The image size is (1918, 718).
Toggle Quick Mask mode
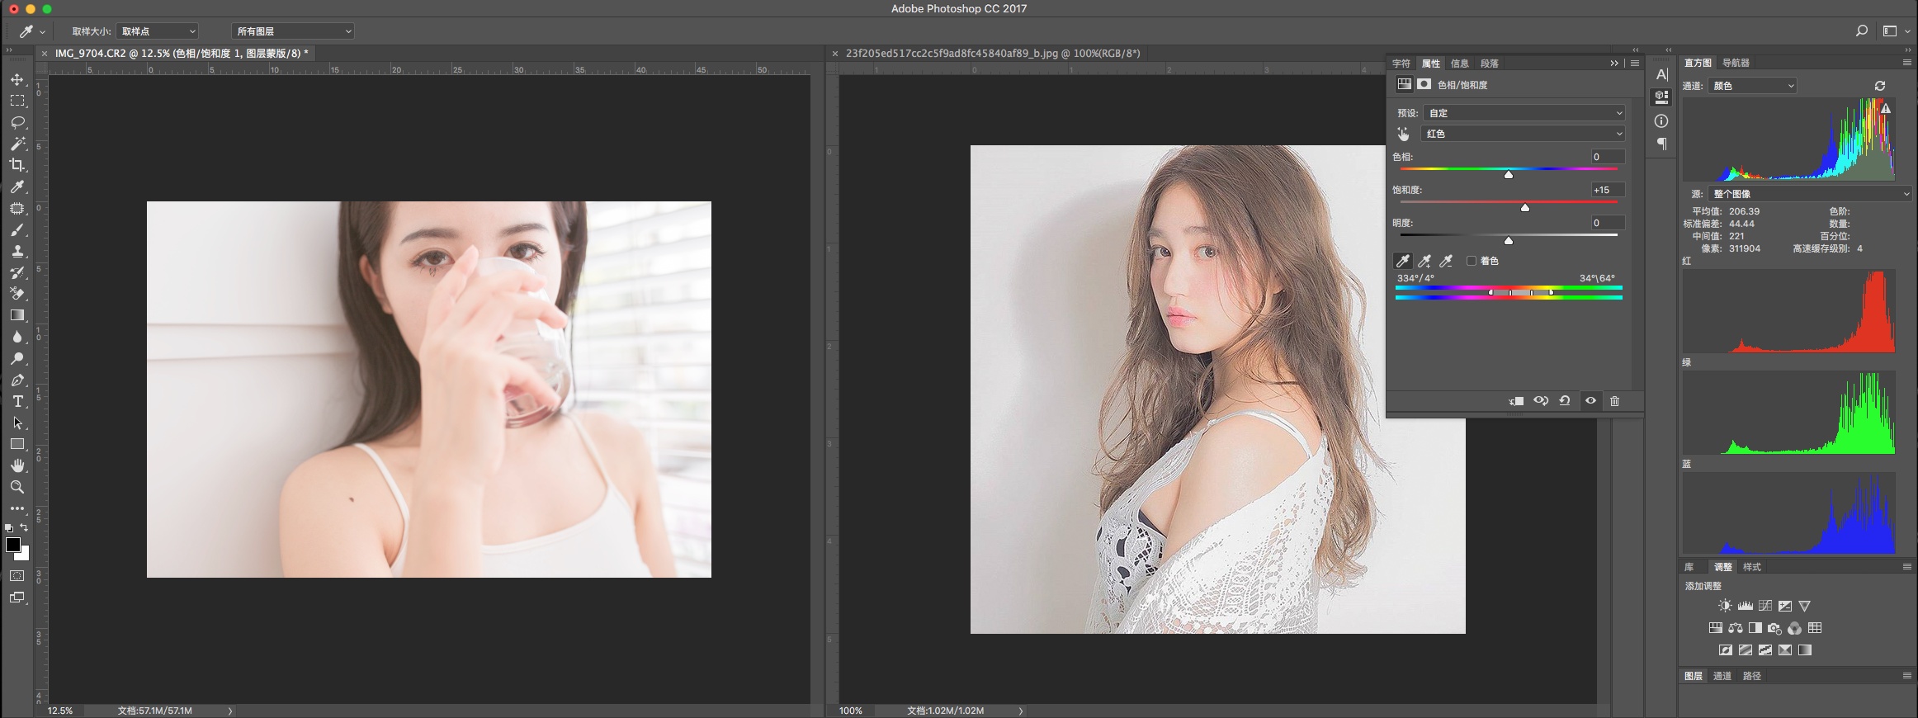point(17,576)
